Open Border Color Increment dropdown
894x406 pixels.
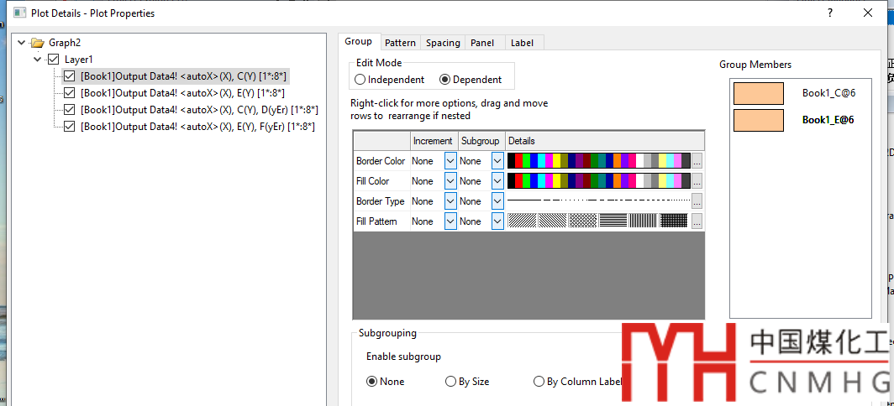coord(450,161)
